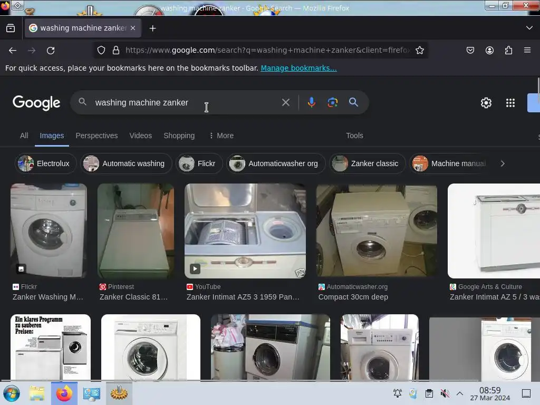Open Firefox tracking protection shield

(x=101, y=50)
